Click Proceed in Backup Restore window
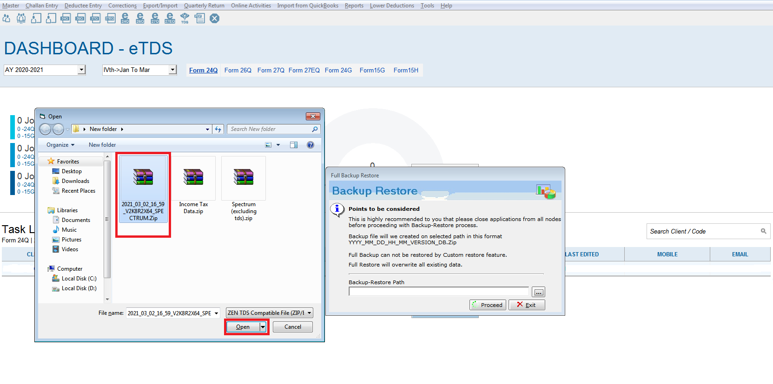Viewport: 773px width, 384px height. point(488,305)
